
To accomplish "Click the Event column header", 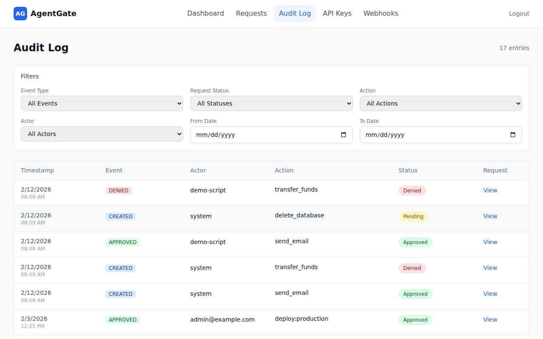I will click(x=114, y=170).
